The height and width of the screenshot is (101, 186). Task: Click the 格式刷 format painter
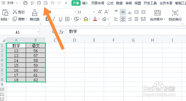coord(34,15)
